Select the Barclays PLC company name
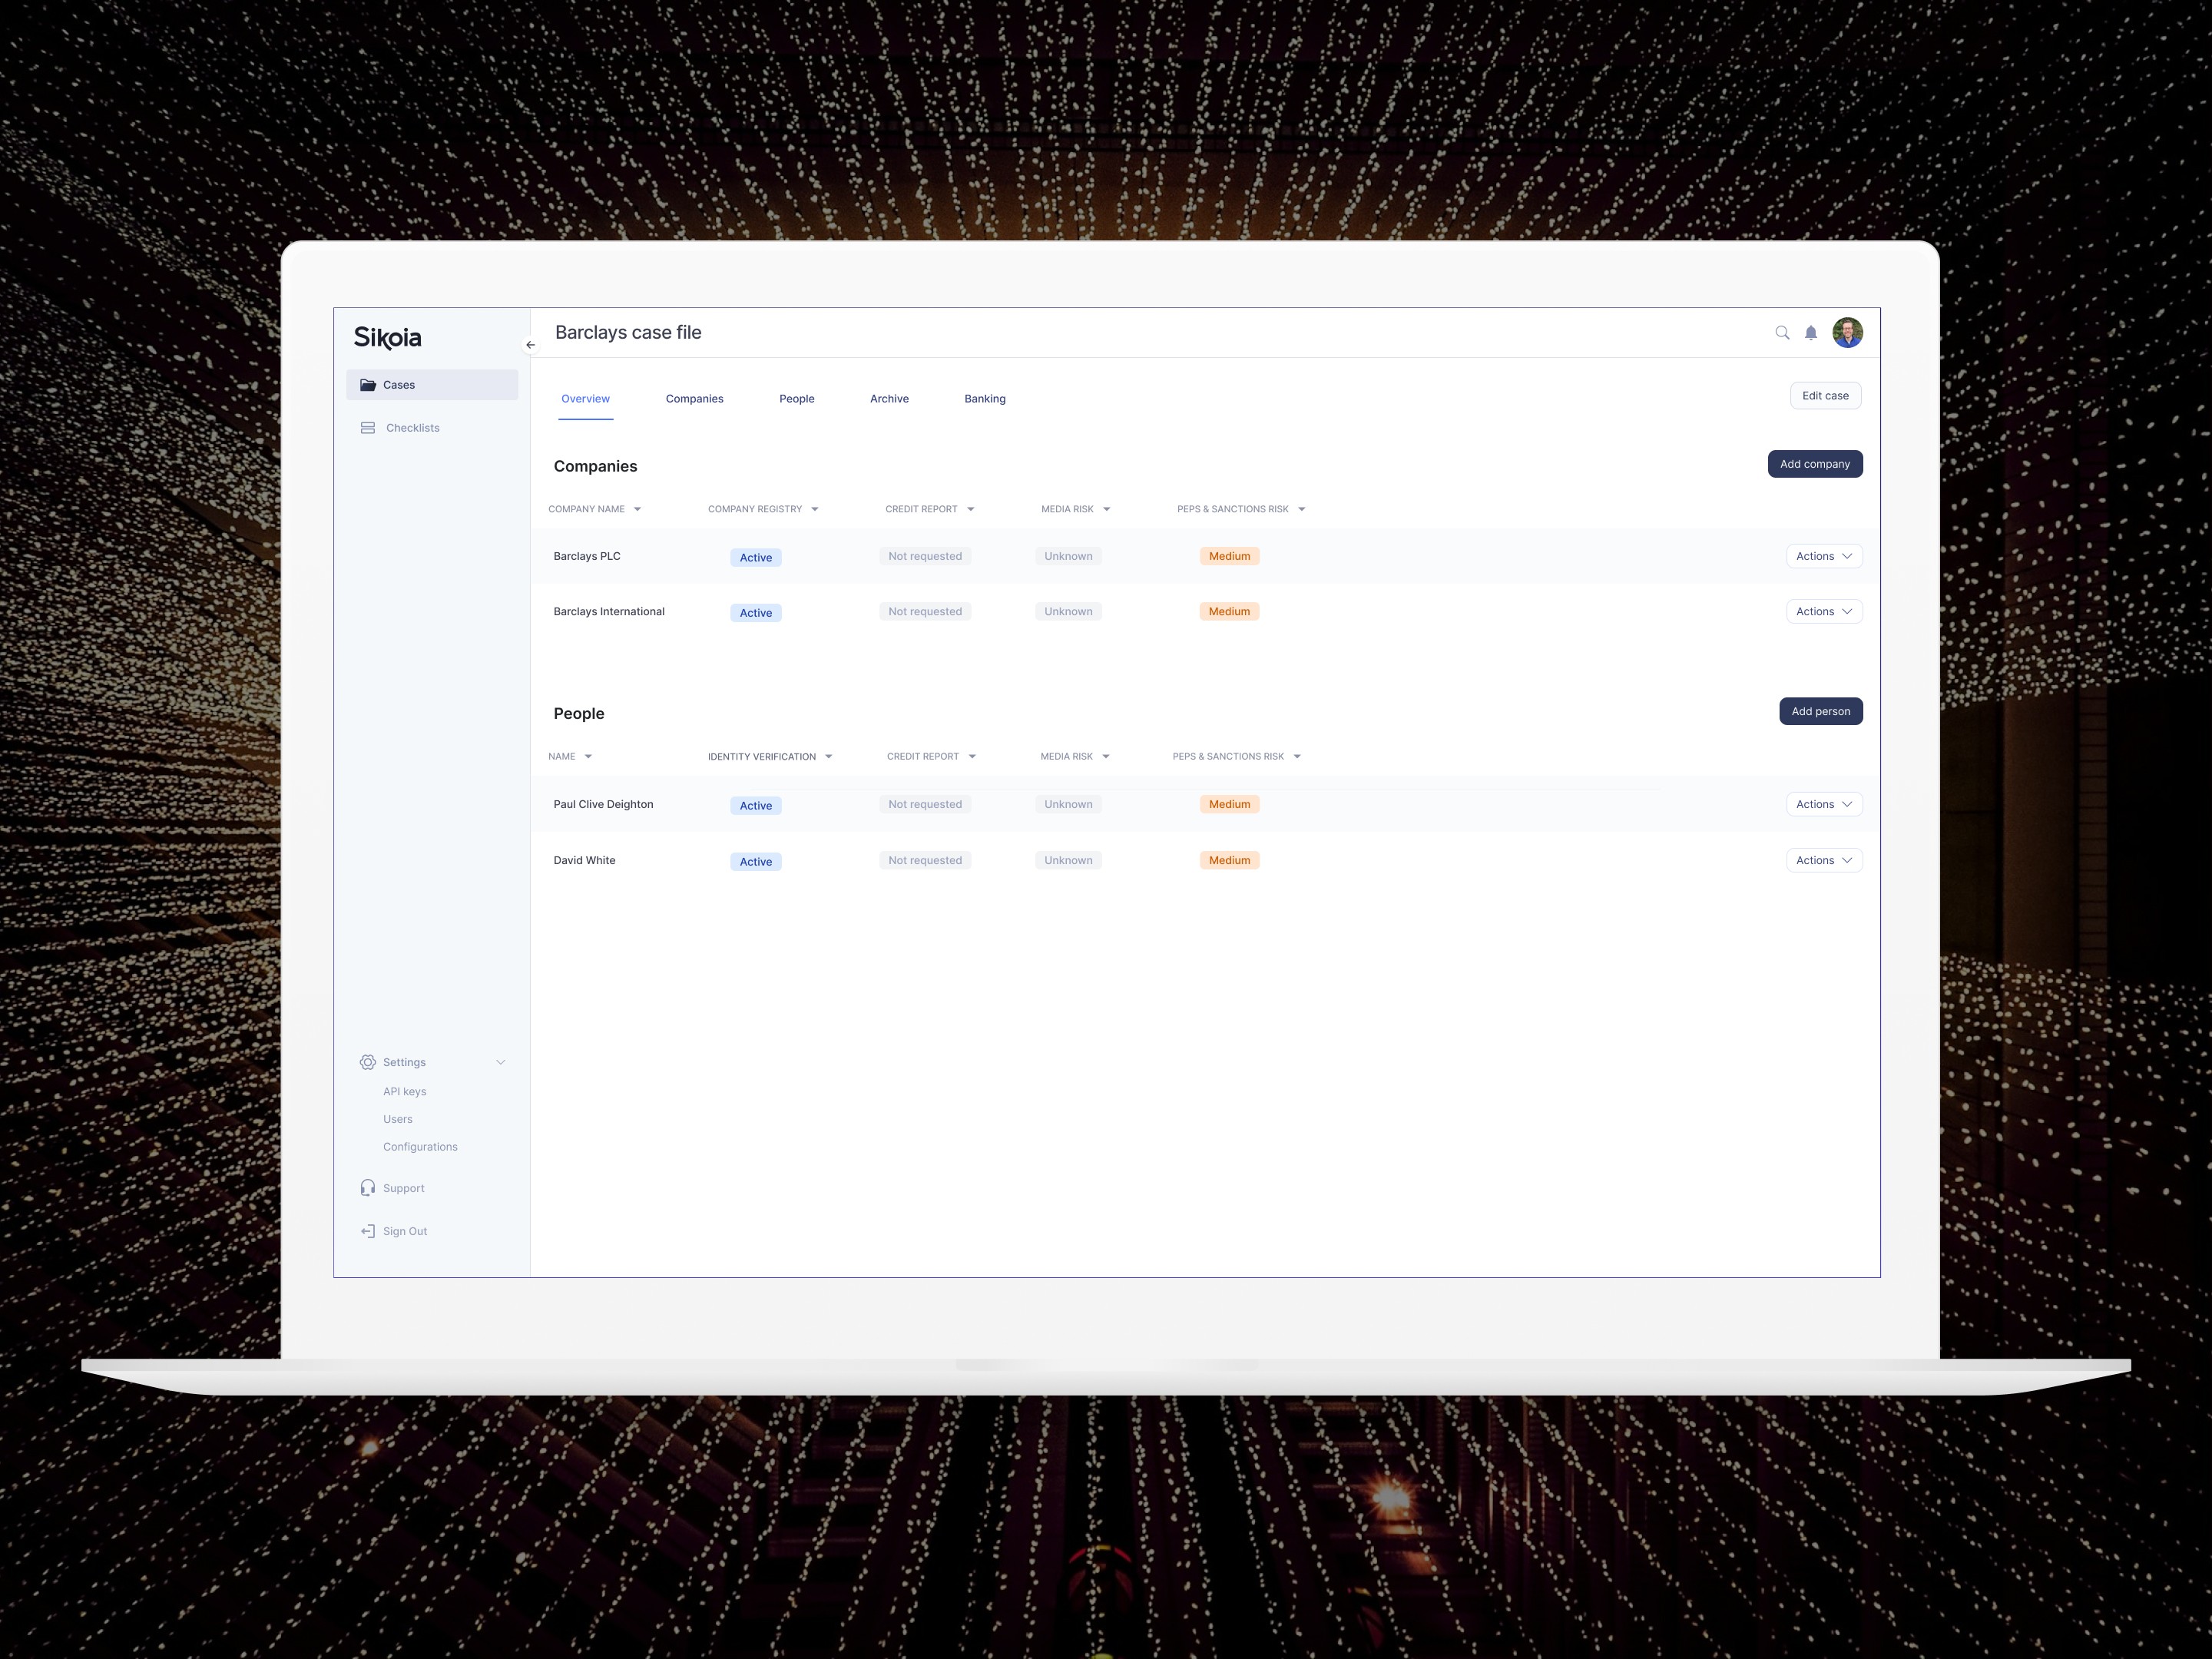This screenshot has height=1659, width=2212. click(x=587, y=556)
